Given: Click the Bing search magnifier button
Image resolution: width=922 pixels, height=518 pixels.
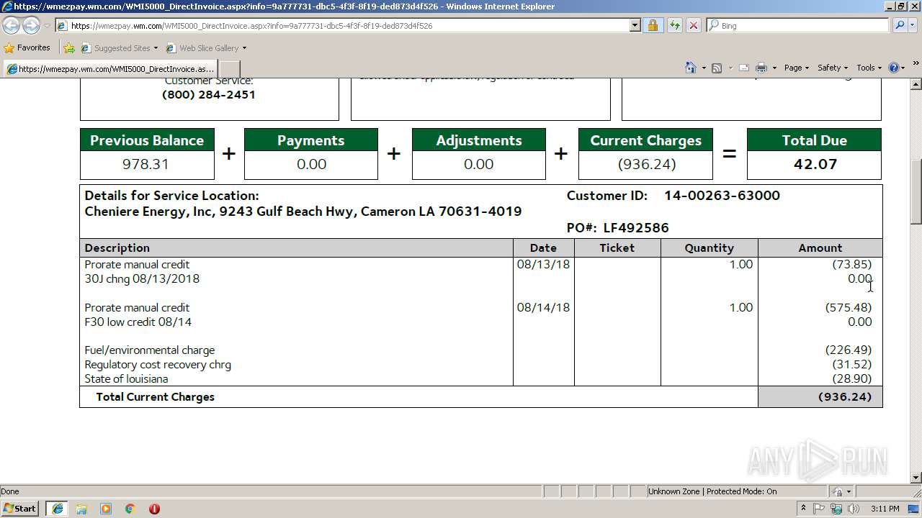Looking at the screenshot, I should 899,25.
